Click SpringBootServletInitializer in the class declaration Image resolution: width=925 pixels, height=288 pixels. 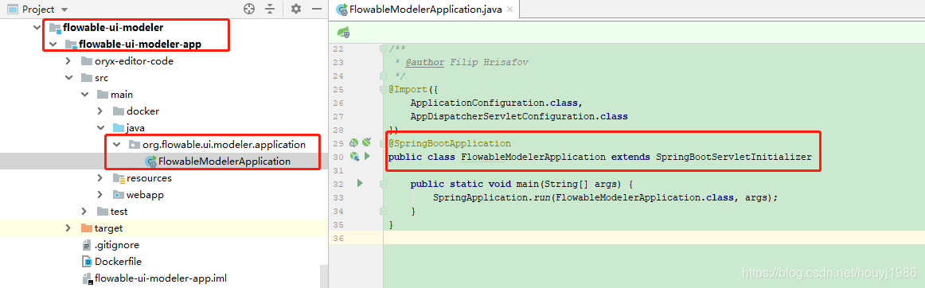[x=733, y=157]
